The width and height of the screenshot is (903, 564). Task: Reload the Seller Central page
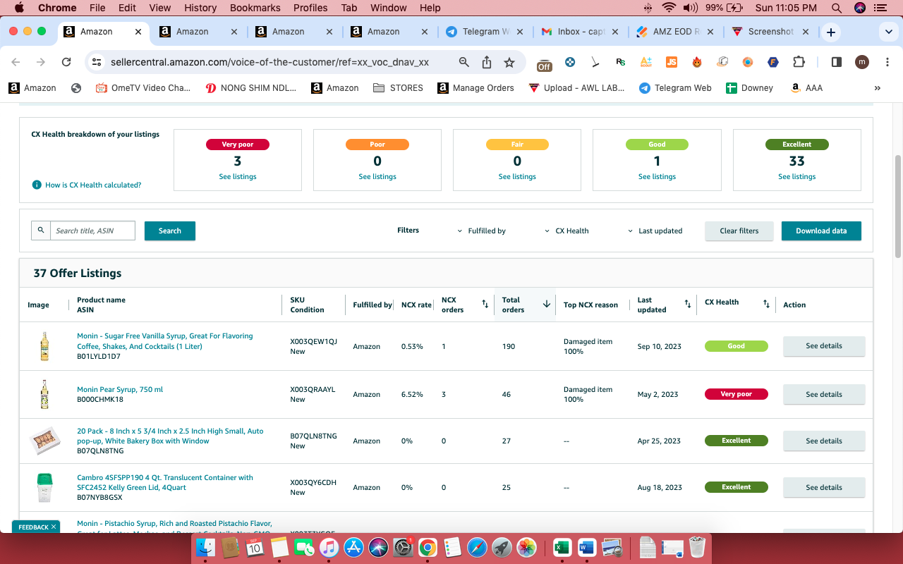[x=66, y=62]
